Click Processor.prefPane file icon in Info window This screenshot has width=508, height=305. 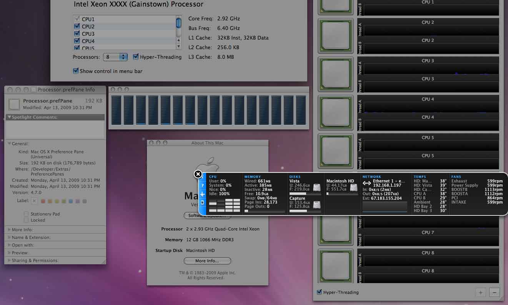pyautogui.click(x=14, y=104)
